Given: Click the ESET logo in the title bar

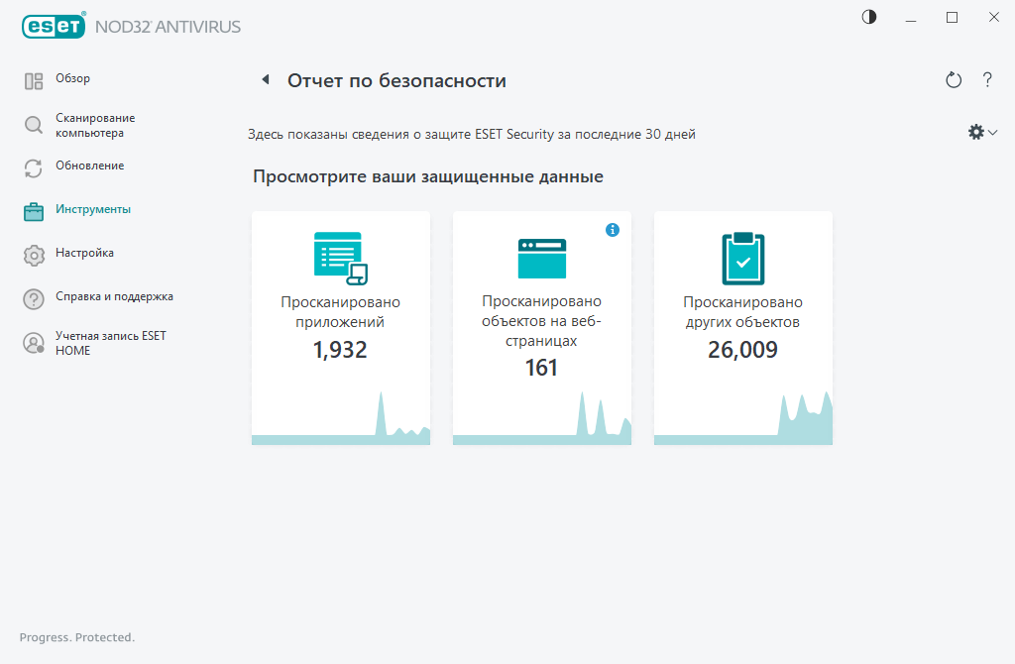Looking at the screenshot, I should coord(54,26).
